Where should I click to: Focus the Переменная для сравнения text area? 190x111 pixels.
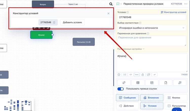(152, 41)
